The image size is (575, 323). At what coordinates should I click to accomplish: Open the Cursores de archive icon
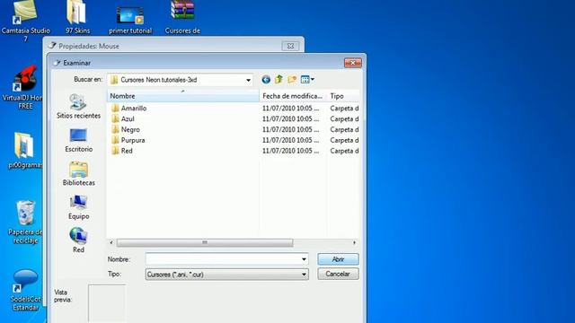click(x=182, y=17)
